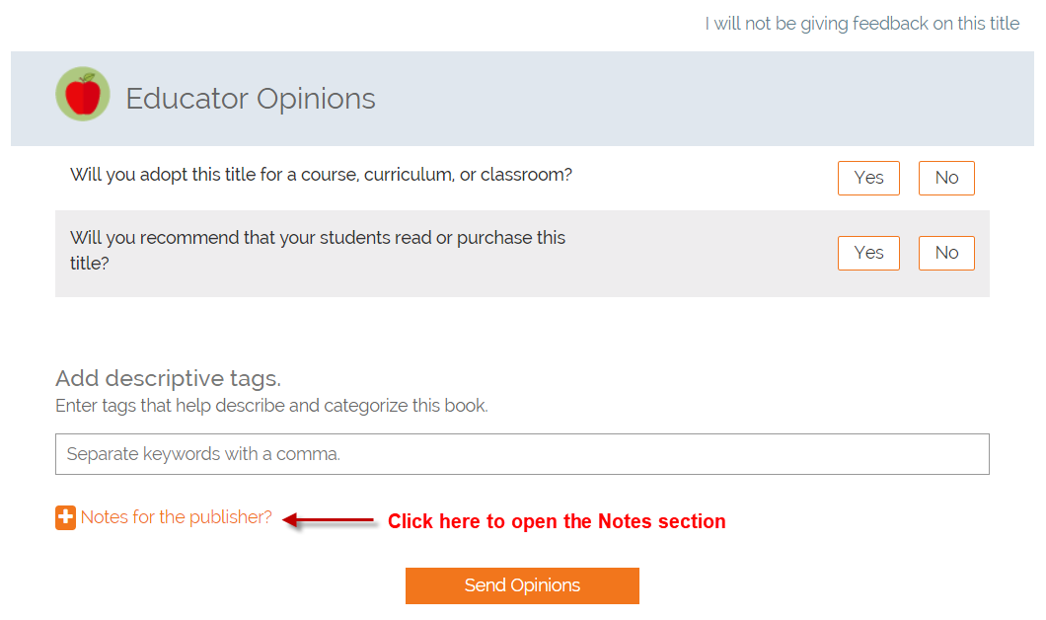
Task: Click the red arrow pointing at Notes
Action: [329, 519]
